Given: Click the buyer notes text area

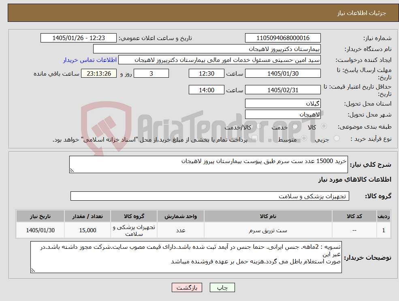Looking at the screenshot, I should (186, 257).
